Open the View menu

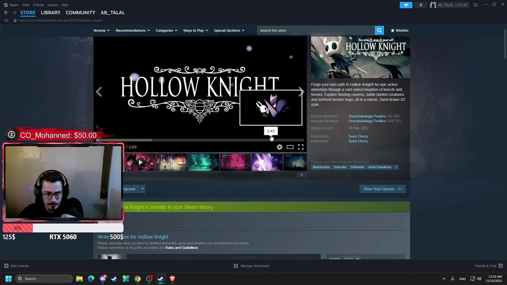pyautogui.click(x=26, y=5)
